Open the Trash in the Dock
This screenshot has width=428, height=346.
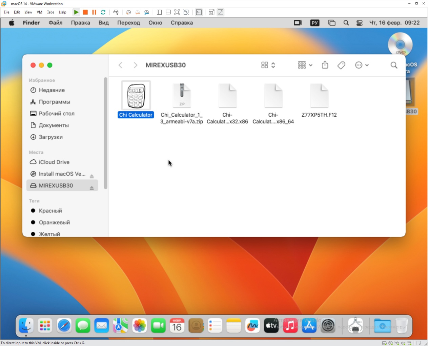pyautogui.click(x=402, y=326)
